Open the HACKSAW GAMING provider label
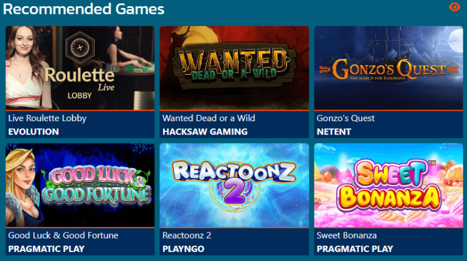Image resolution: width=467 pixels, height=261 pixels. tap(205, 131)
